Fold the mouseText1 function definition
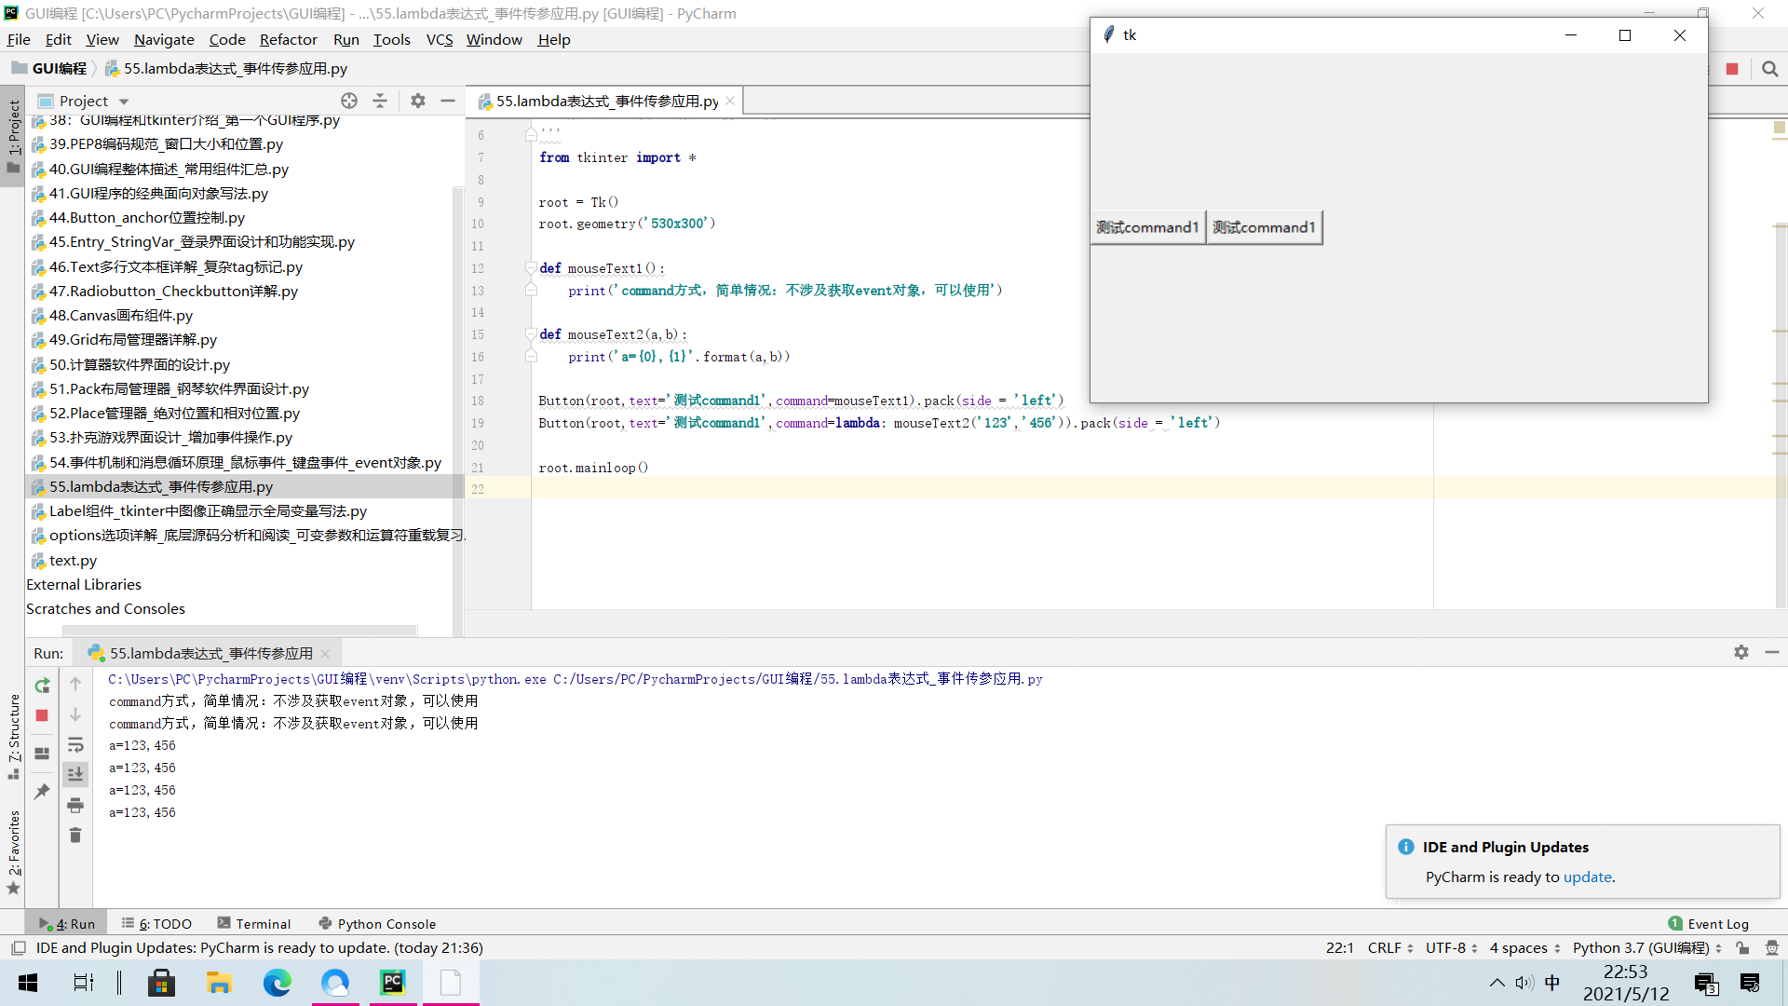 click(x=530, y=268)
